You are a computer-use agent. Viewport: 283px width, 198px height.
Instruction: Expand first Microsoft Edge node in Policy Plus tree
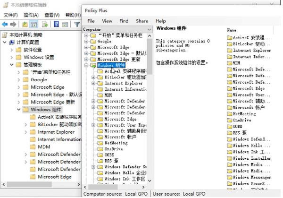[x=86, y=47]
